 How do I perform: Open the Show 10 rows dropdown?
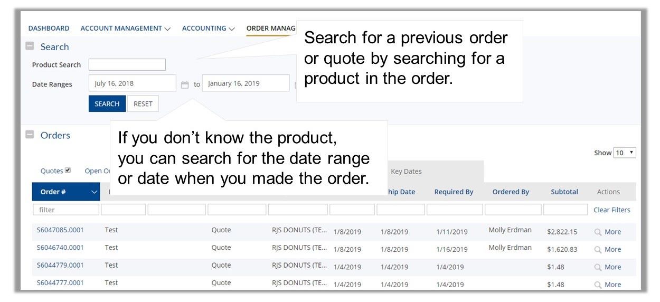click(x=625, y=153)
